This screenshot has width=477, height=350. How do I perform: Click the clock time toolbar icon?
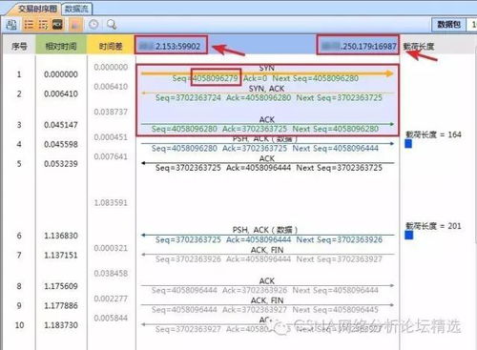point(93,25)
